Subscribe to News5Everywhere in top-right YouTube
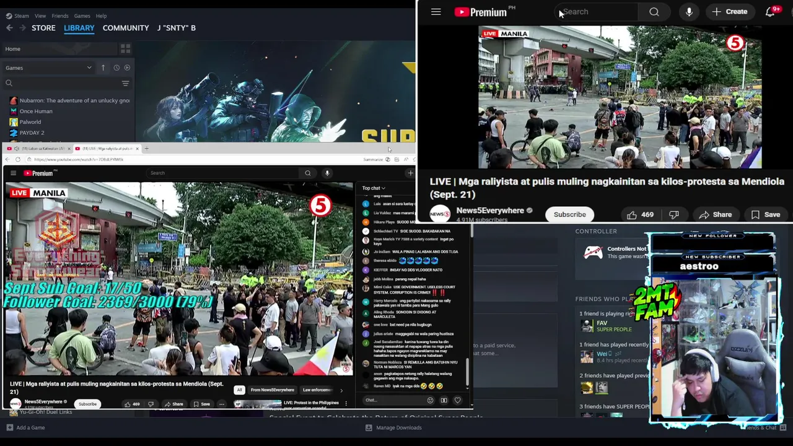793x446 pixels. (x=569, y=214)
